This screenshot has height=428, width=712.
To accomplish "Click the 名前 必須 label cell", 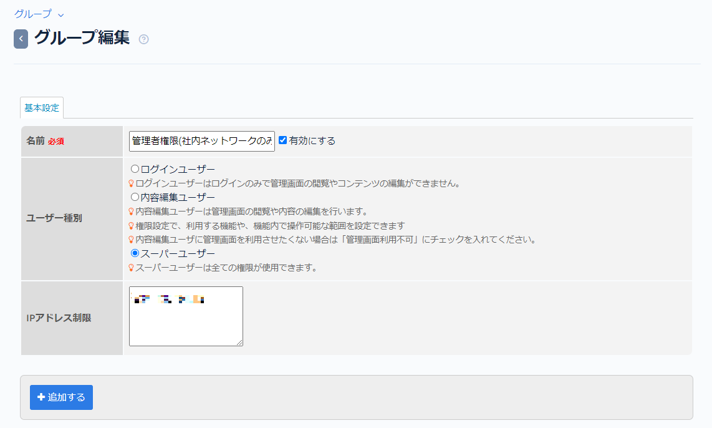I will point(72,141).
